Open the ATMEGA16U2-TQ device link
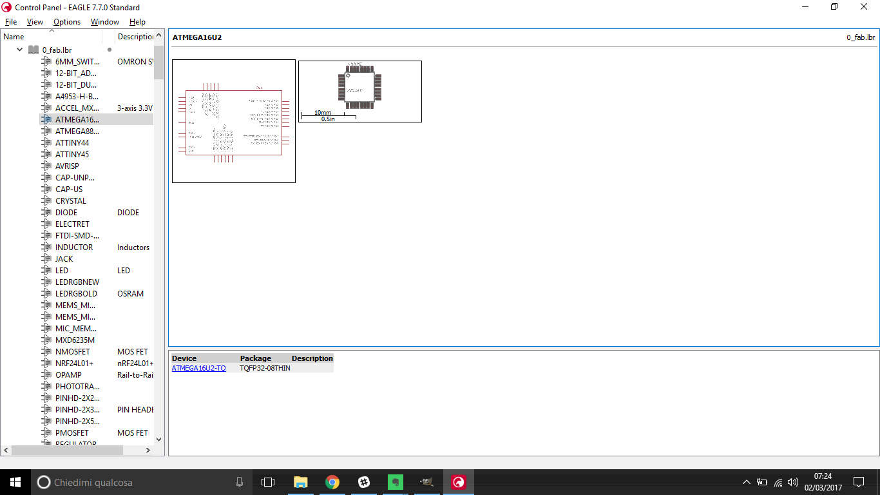The height and width of the screenshot is (495, 880). 199,368
